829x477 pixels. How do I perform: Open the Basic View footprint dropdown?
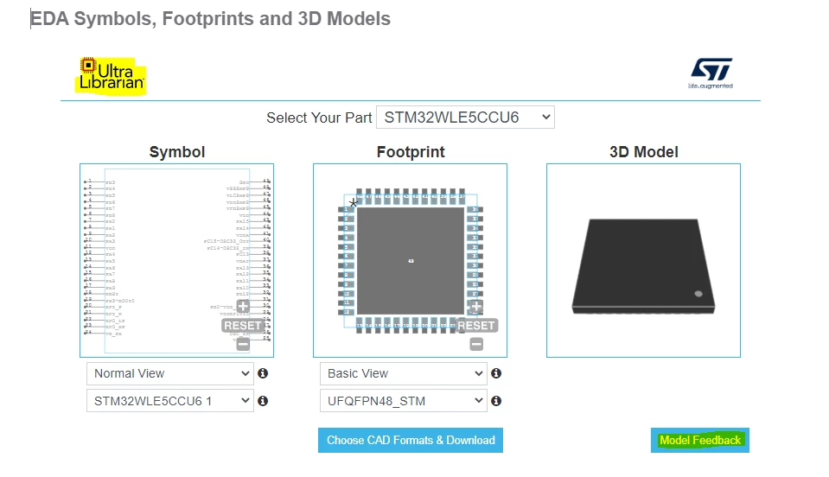[x=404, y=373]
